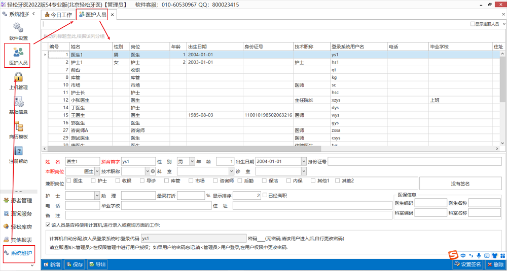This screenshot has width=507, height=271.
Task: Check 导诊 in 兼职岗位
Action: [x=142, y=180]
